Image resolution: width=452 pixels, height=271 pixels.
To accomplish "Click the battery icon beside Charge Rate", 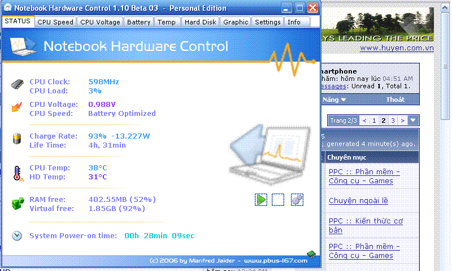I will (x=18, y=139).
